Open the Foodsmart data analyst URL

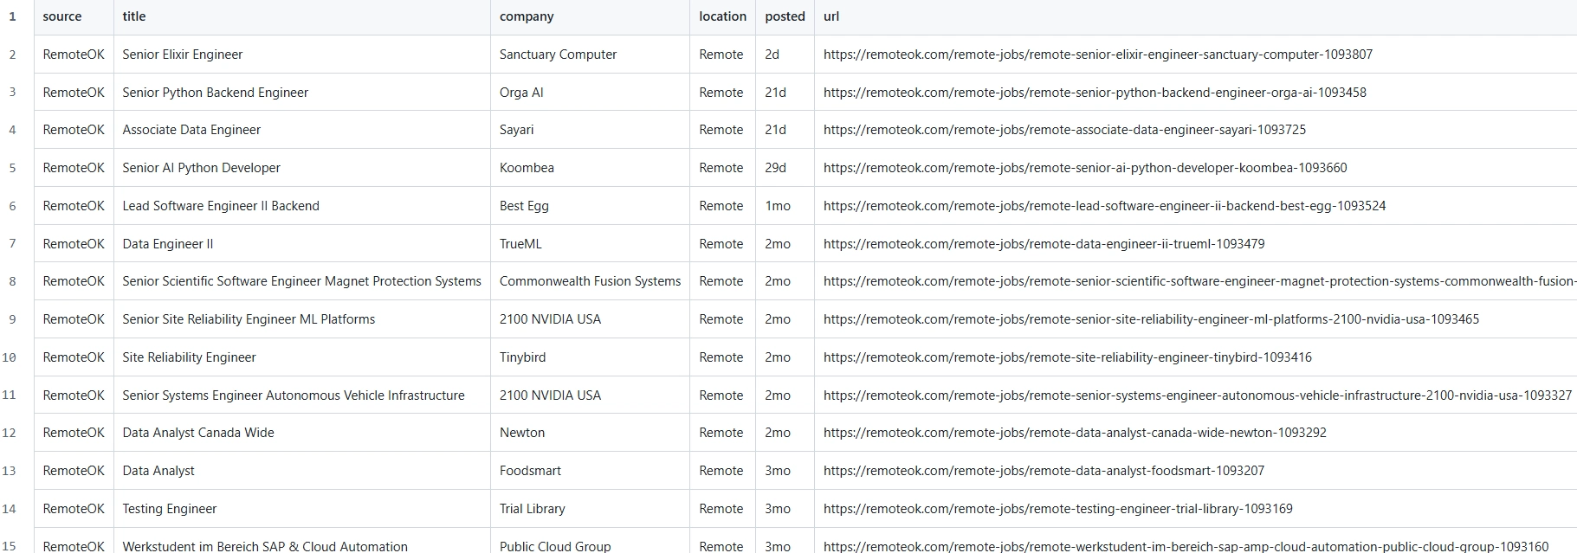point(1044,471)
